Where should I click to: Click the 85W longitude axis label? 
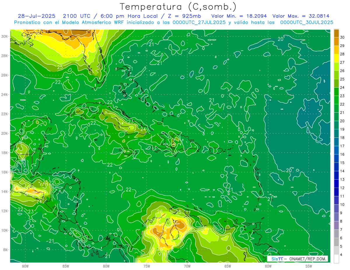66,266
